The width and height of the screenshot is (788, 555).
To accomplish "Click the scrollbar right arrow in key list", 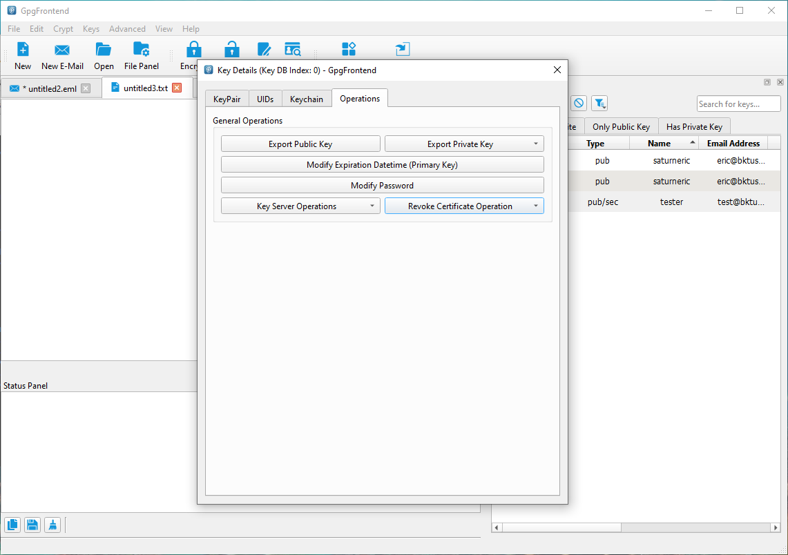I will click(776, 527).
